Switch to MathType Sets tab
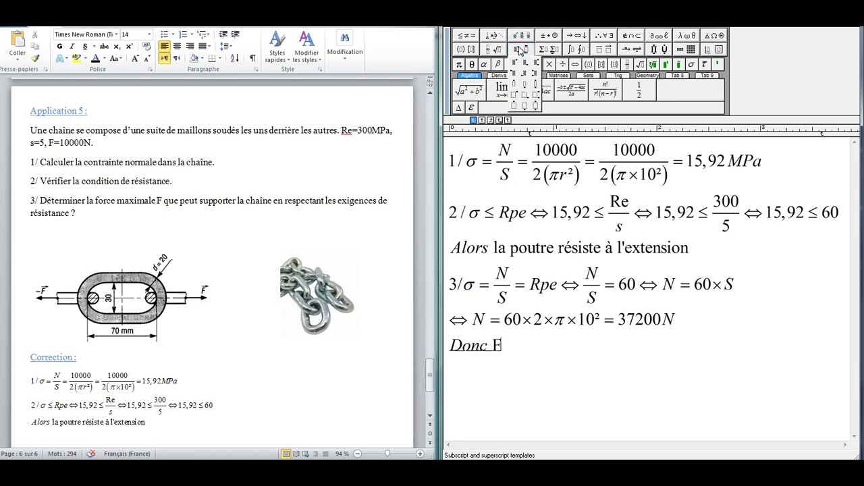This screenshot has width=864, height=486. pyautogui.click(x=588, y=76)
